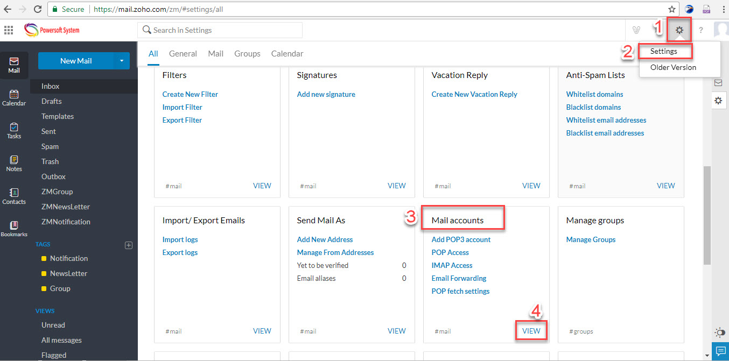729x361 pixels.
Task: Reload the browser page
Action: [38, 9]
